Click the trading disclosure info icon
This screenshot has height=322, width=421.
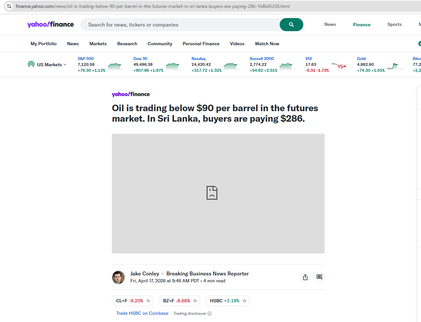(210, 313)
